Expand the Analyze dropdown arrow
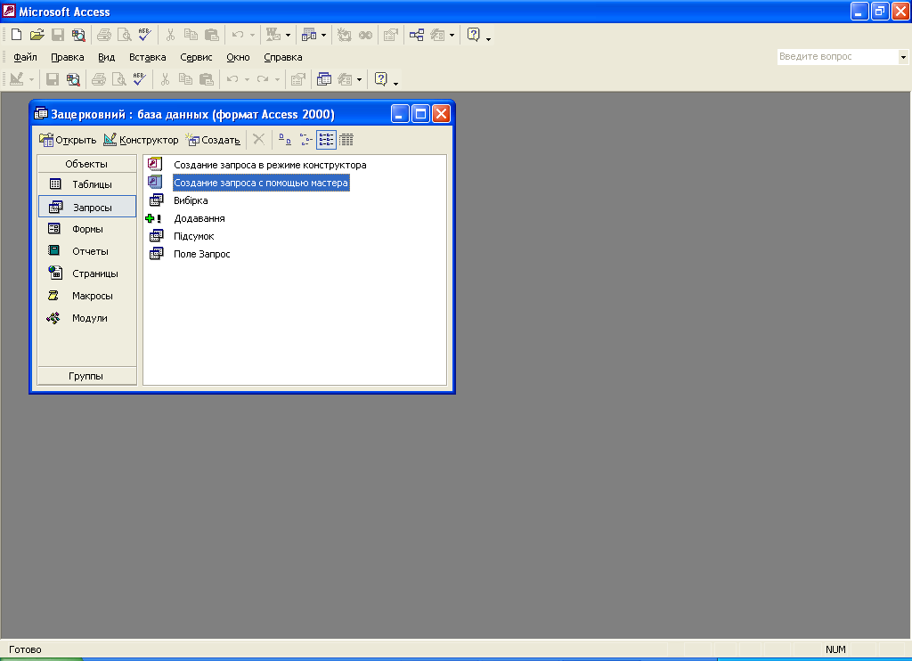912x661 pixels. pyautogui.click(x=323, y=35)
